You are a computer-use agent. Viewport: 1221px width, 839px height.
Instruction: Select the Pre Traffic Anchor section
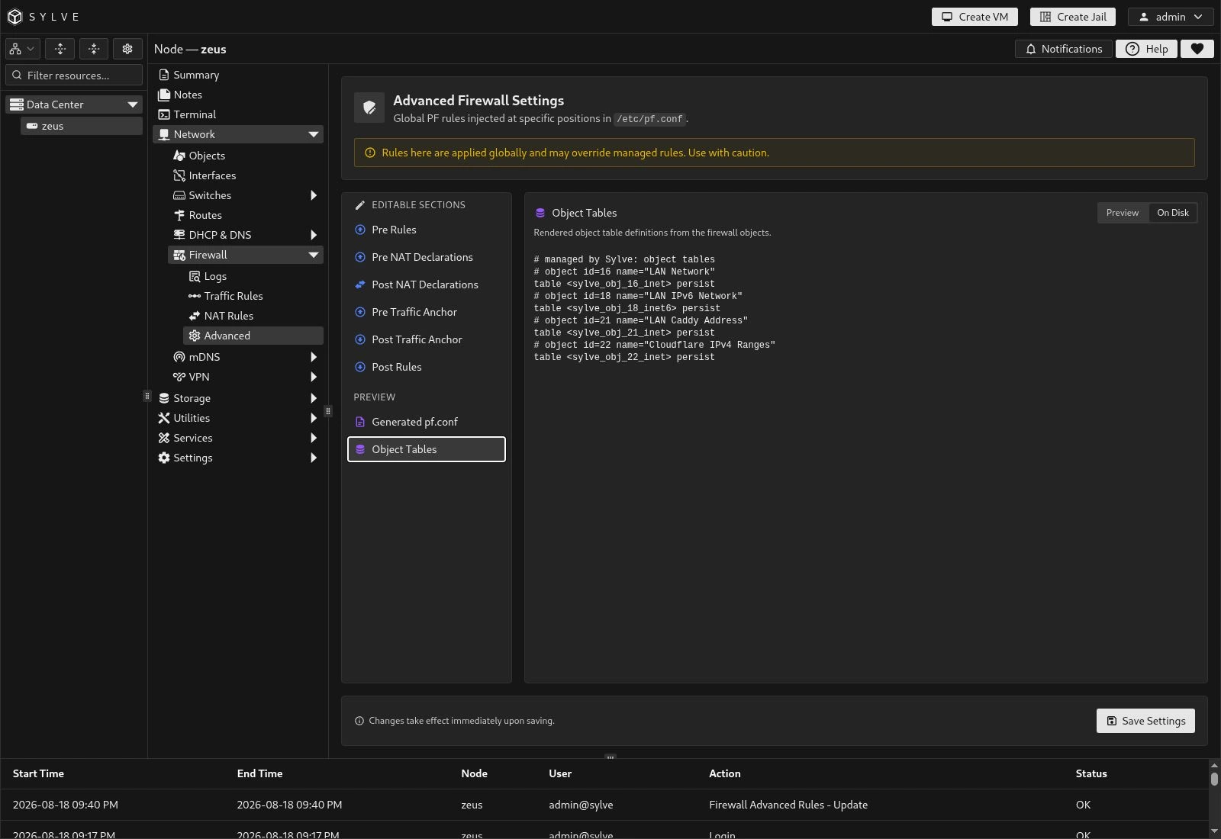427,312
